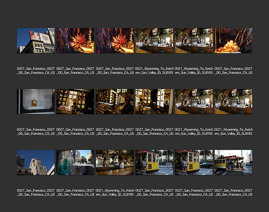Screen dimensions: 269x212
Task: Select the distant cable car with crowd thumbnail
Action: tap(233, 163)
